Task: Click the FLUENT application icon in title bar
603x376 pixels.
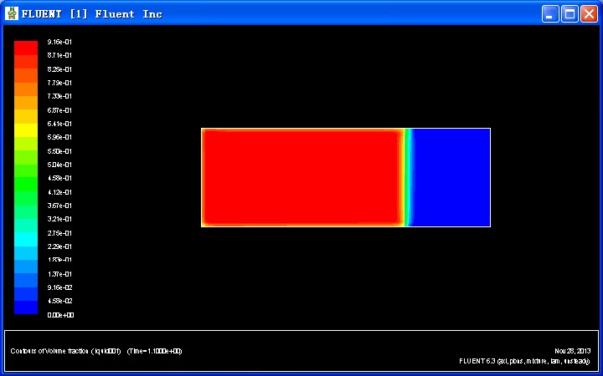Action: pos(12,13)
